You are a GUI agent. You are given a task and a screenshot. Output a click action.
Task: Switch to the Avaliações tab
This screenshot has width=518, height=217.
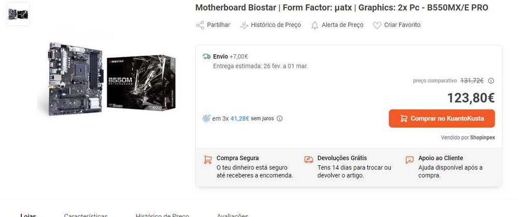coord(233,215)
